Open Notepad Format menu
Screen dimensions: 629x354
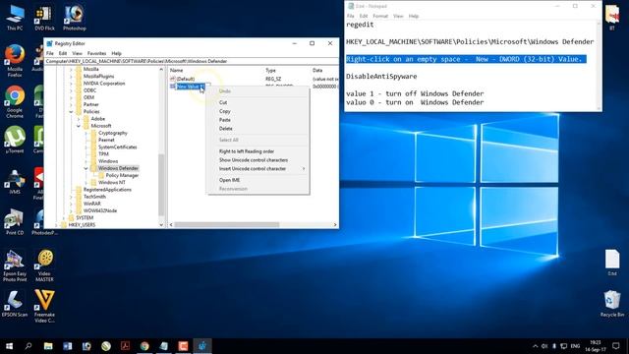pyautogui.click(x=380, y=16)
